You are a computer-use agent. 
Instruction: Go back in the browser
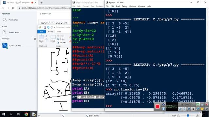(x=3, y=8)
